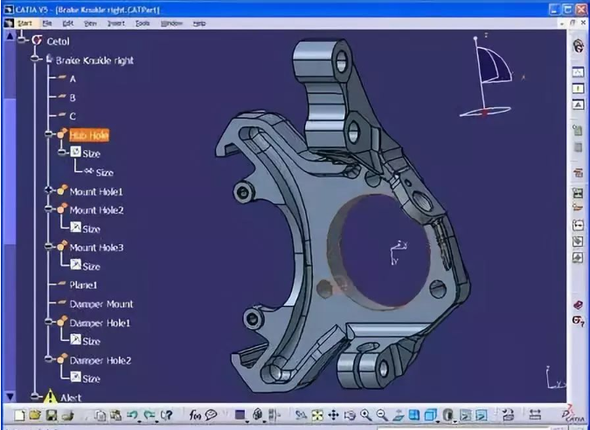The image size is (590, 430).
Task: Click the triangle icon in right toolbar
Action: 578,105
